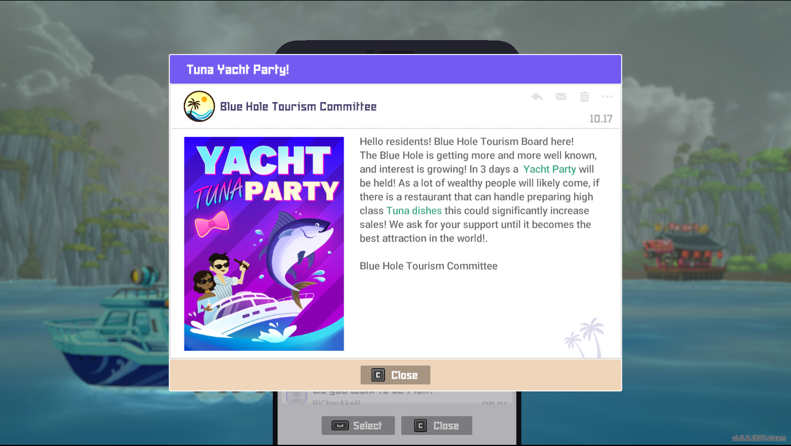Click the green Tuna dishes link
Viewport: 791px width, 446px height.
414,211
